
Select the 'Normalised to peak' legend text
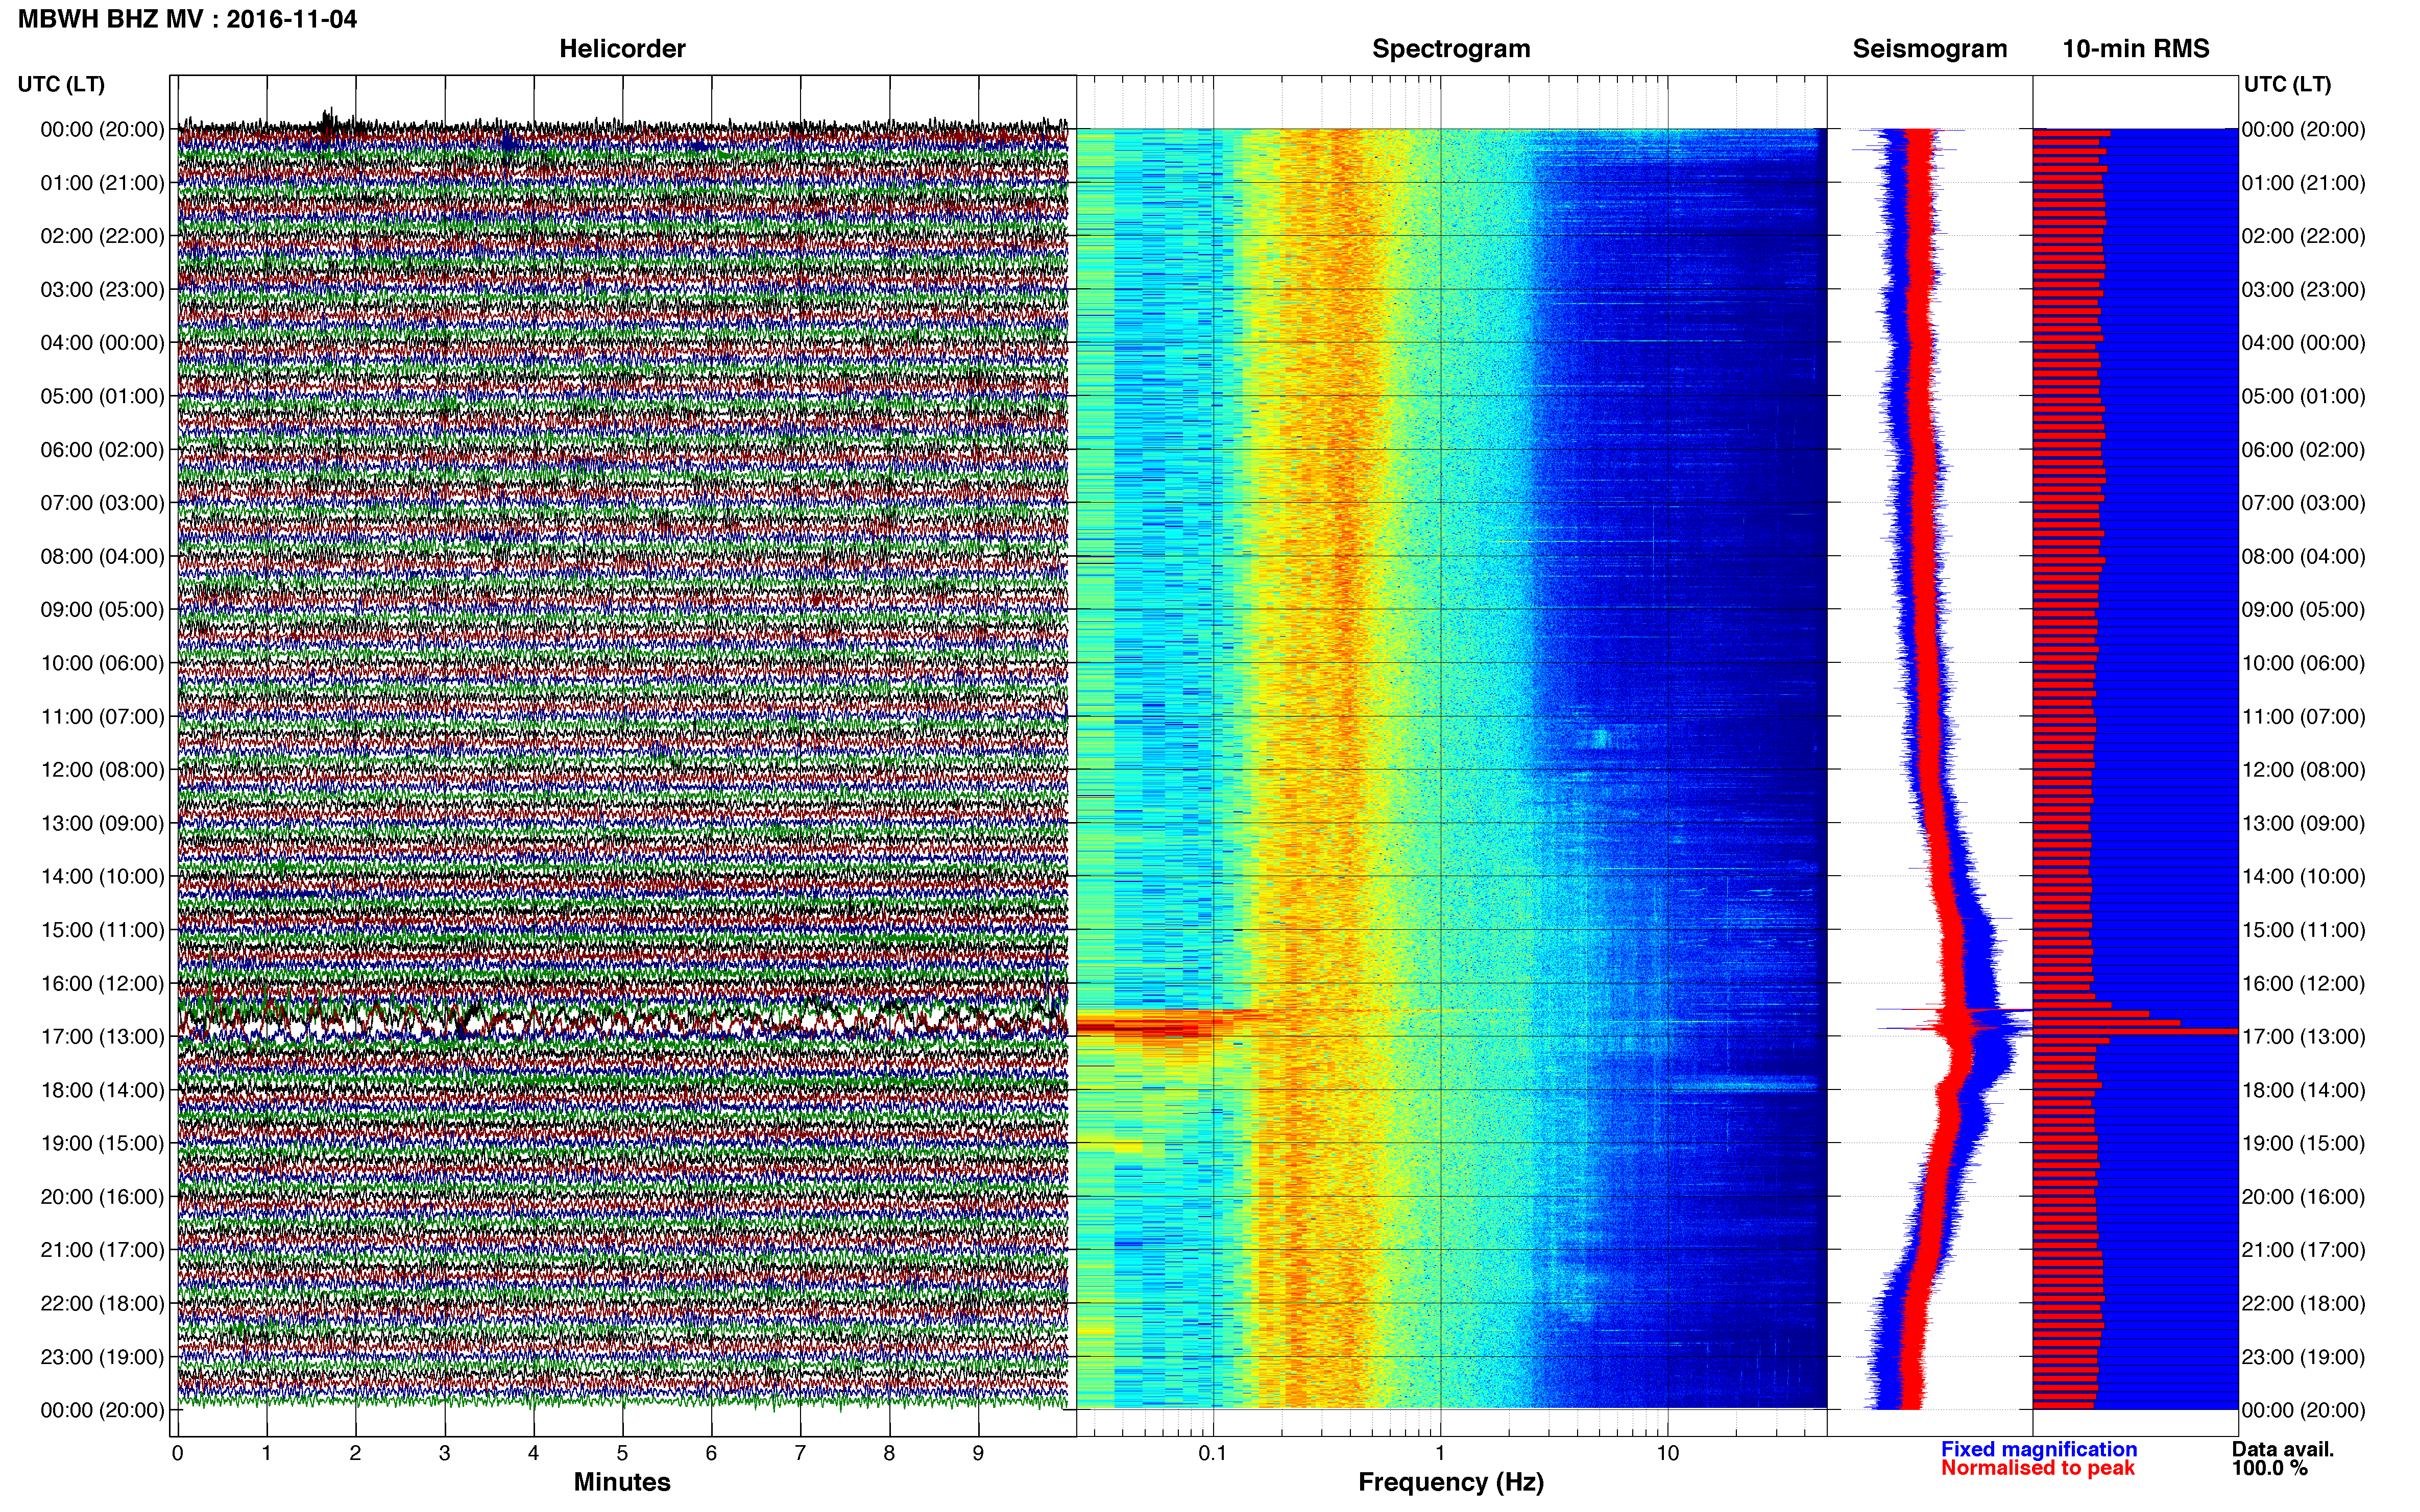point(2038,1468)
